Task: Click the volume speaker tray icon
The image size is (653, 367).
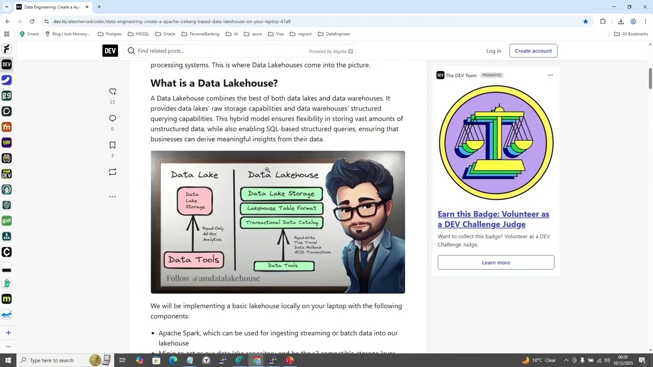Action: pos(607,360)
